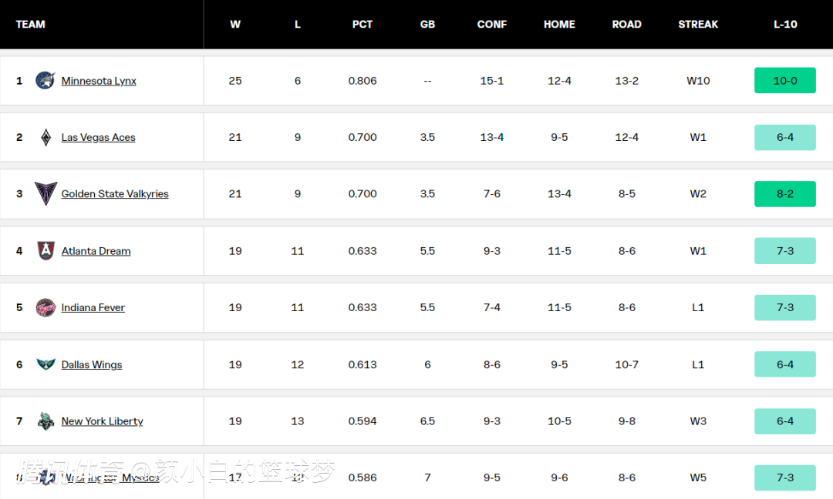Click the Las Vegas Aces logo

(46, 137)
